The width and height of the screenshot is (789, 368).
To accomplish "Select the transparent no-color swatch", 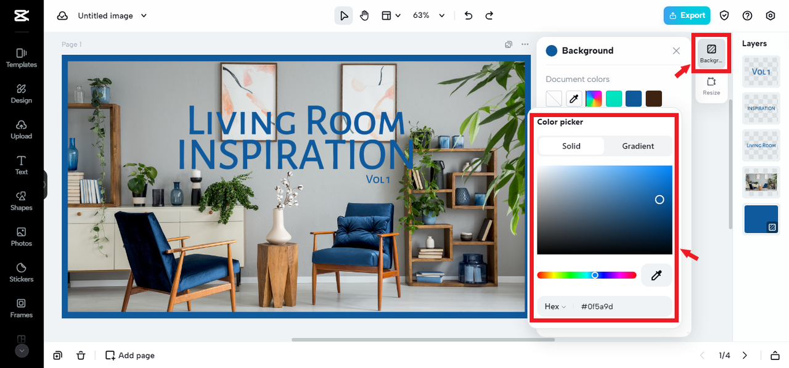I will click(554, 98).
